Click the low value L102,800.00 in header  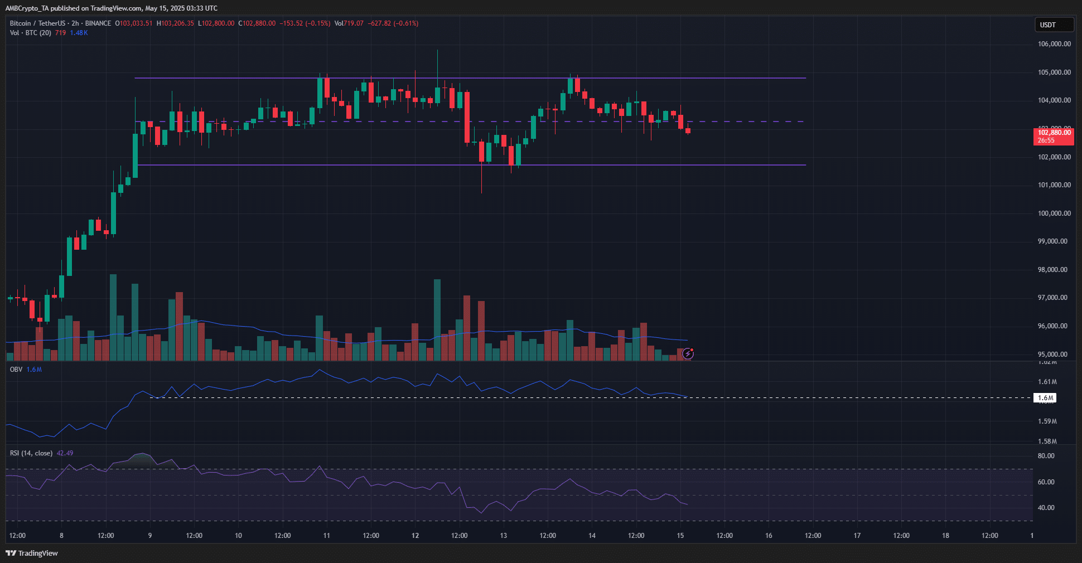point(216,23)
